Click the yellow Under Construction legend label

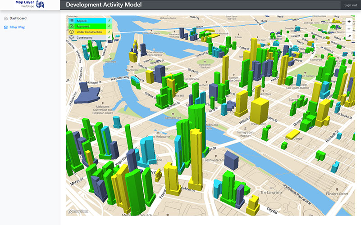tap(88, 32)
